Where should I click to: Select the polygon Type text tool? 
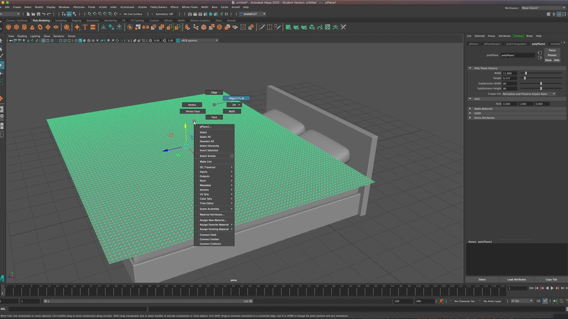85,27
